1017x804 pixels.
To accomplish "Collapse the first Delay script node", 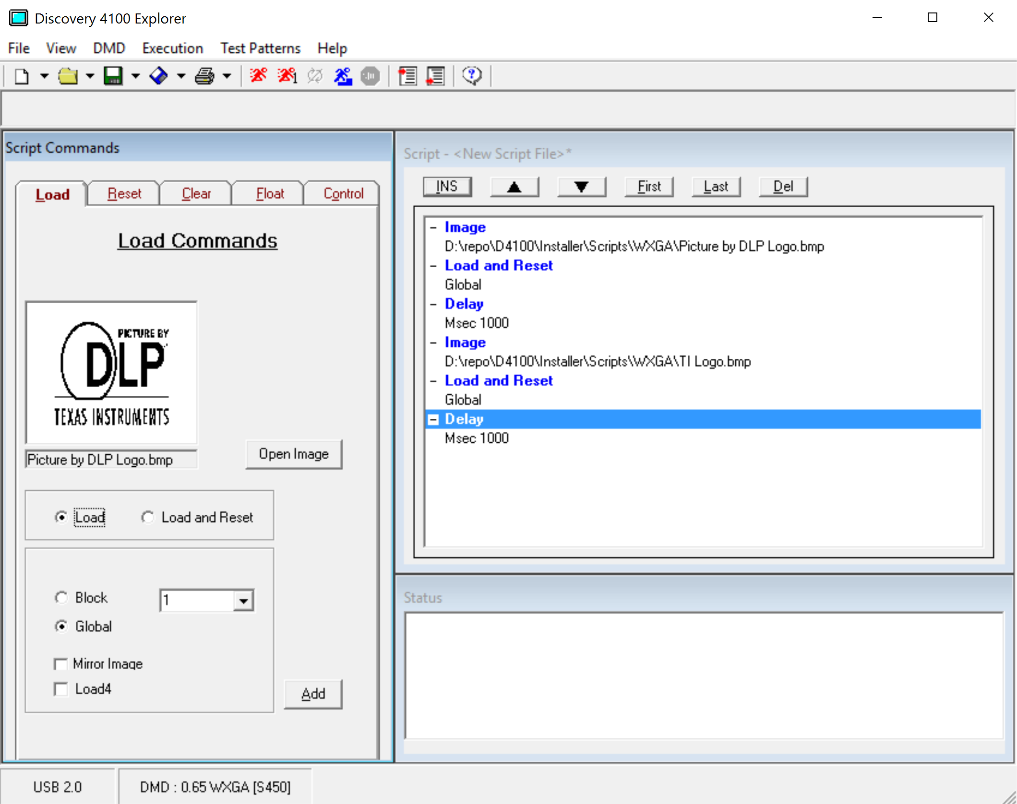I will [x=433, y=304].
